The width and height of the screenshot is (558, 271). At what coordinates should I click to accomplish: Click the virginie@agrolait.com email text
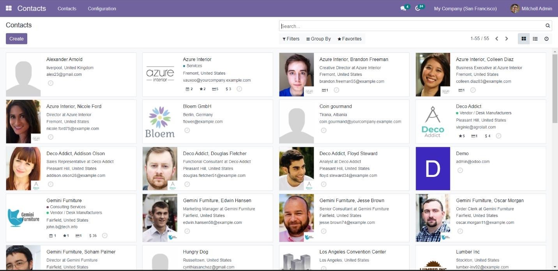[476, 127]
